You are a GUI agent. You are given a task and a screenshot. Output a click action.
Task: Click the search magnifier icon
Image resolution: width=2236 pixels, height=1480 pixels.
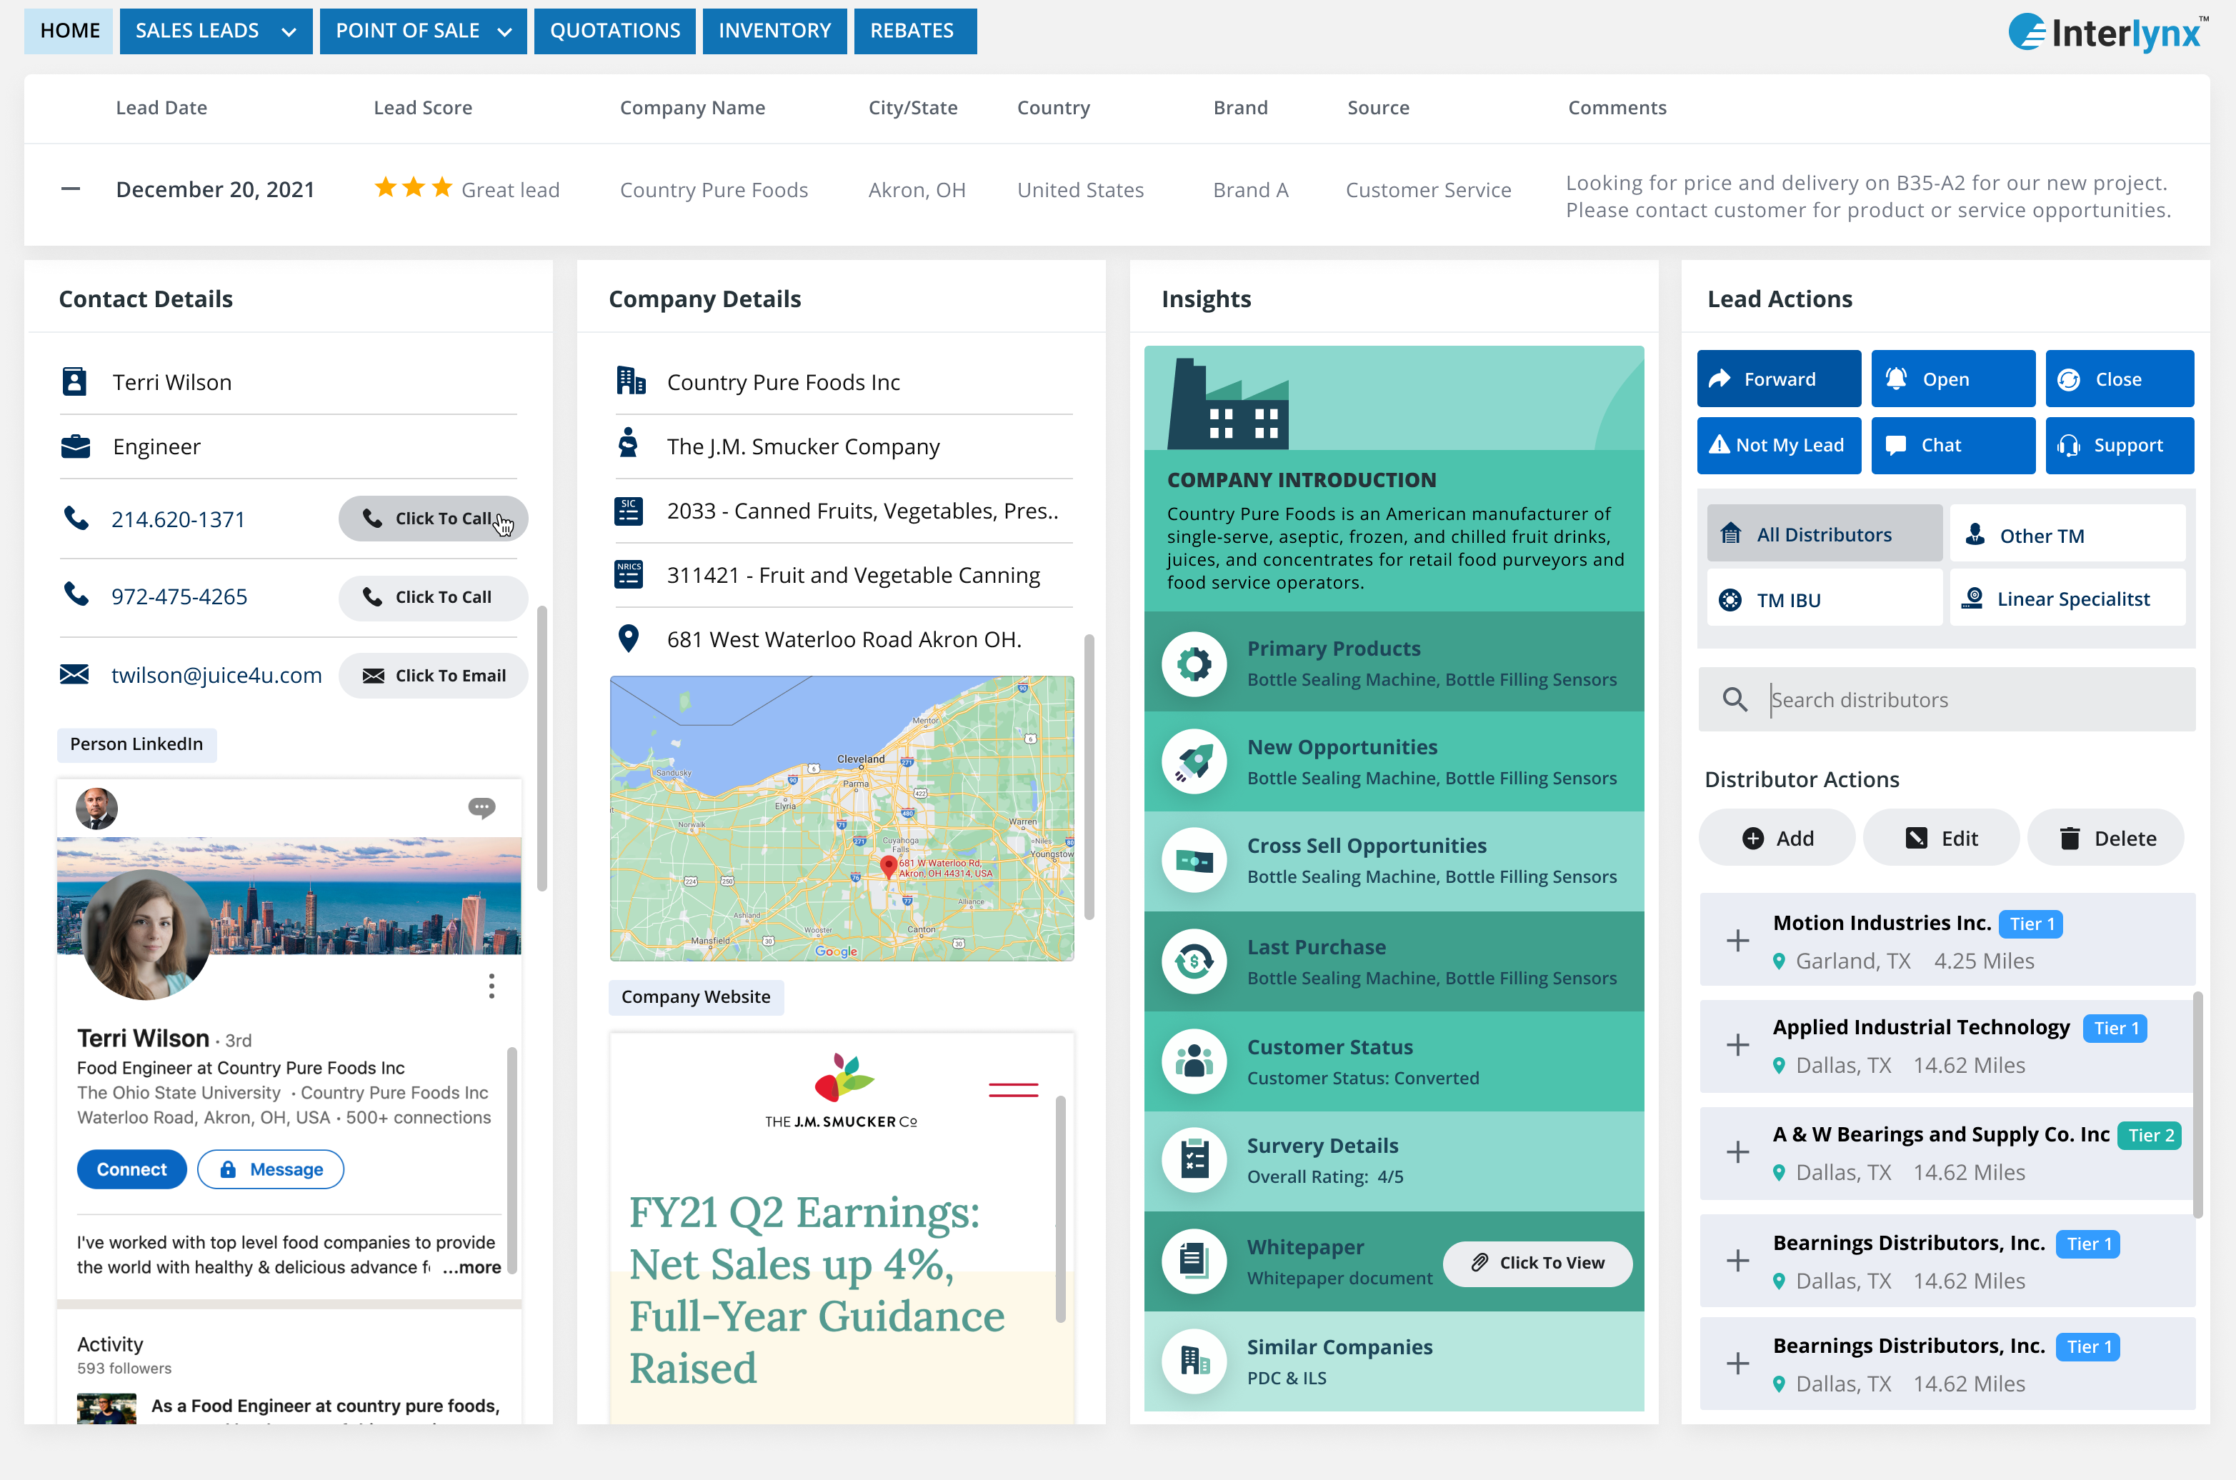tap(1734, 699)
